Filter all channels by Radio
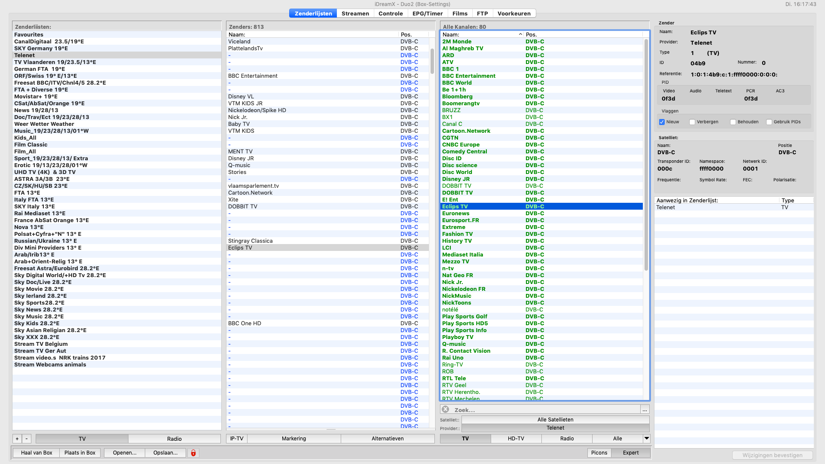 pos(567,439)
